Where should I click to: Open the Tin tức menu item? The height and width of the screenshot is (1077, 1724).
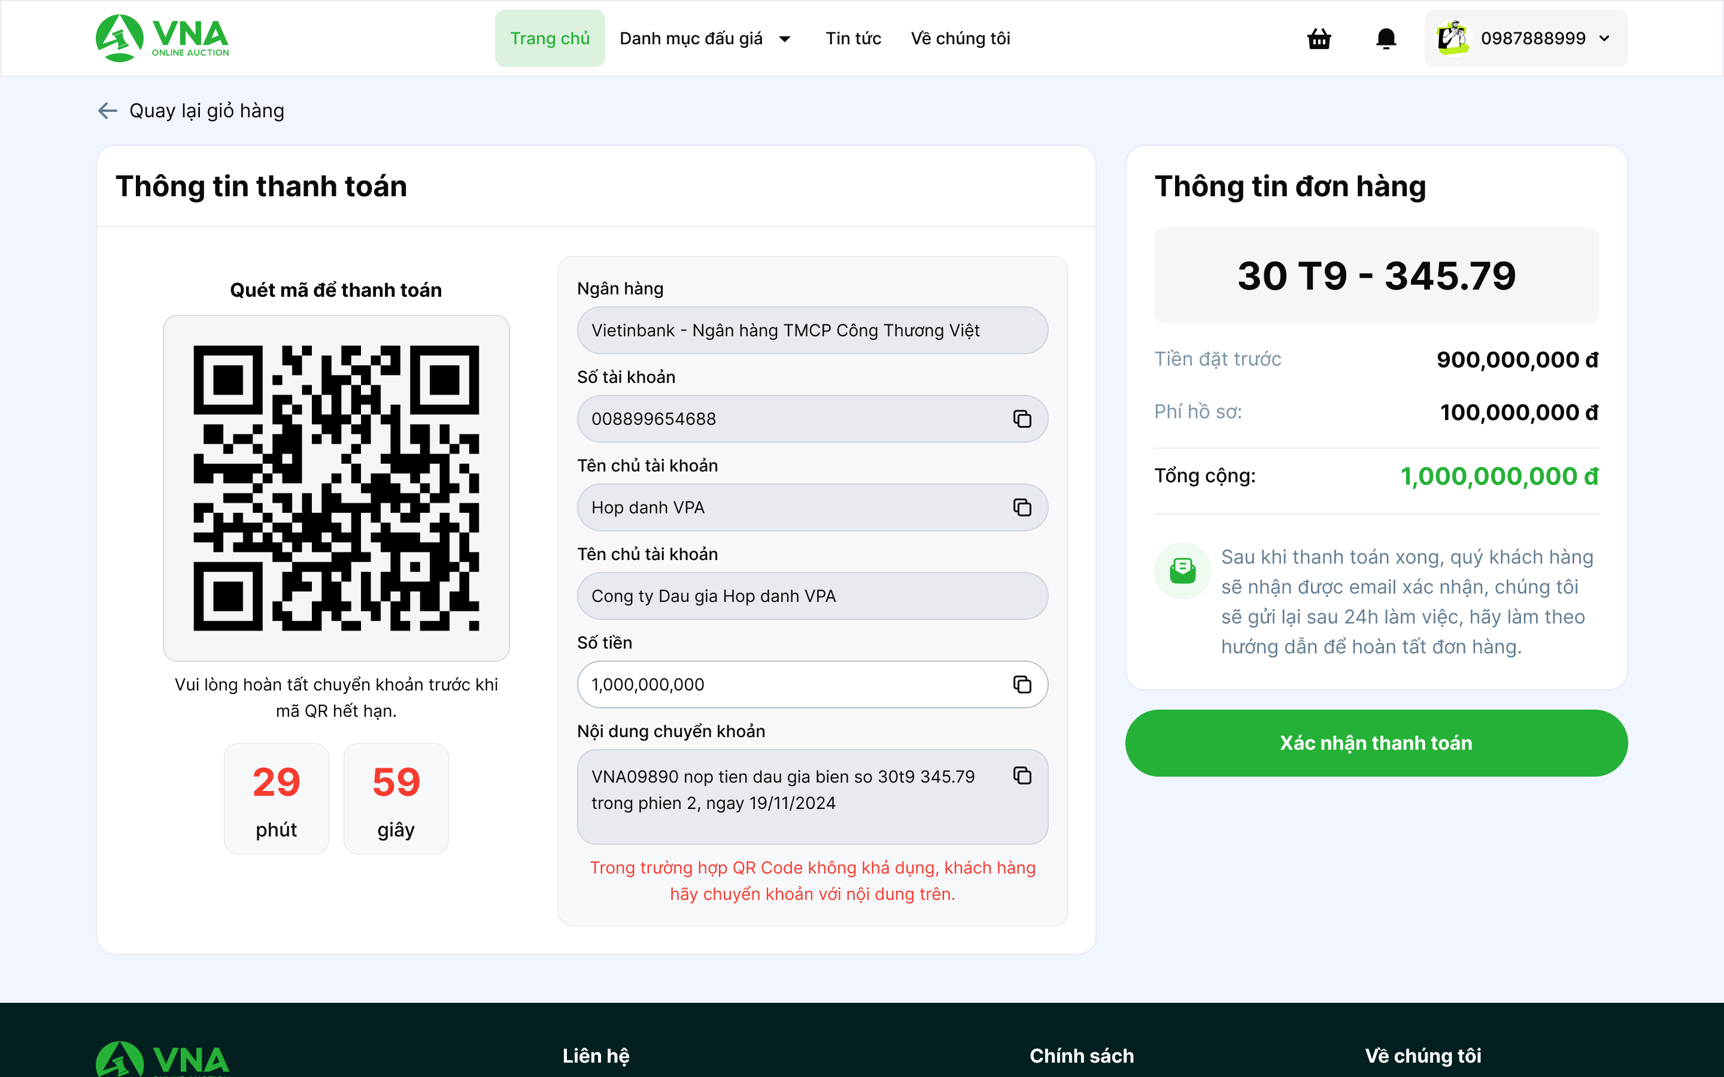click(853, 38)
